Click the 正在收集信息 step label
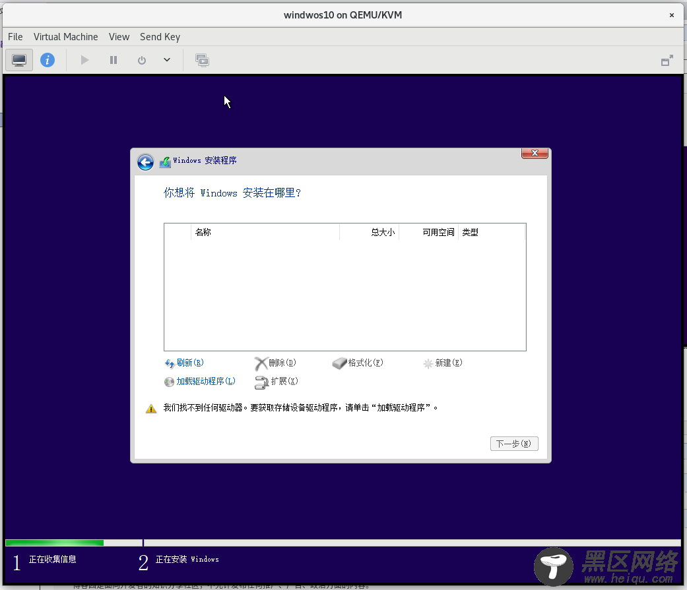Screen dimensions: 687x590 53,560
